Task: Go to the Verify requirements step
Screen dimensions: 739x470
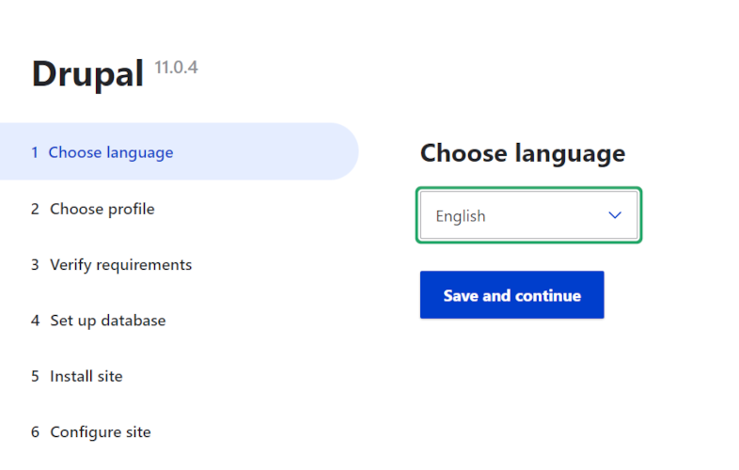Action: tap(120, 264)
